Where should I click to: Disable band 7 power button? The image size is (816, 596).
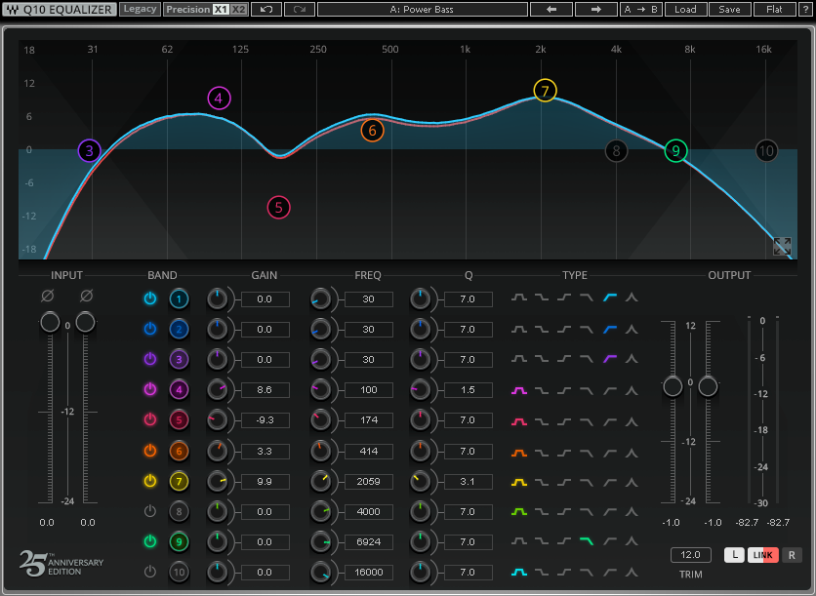point(150,481)
